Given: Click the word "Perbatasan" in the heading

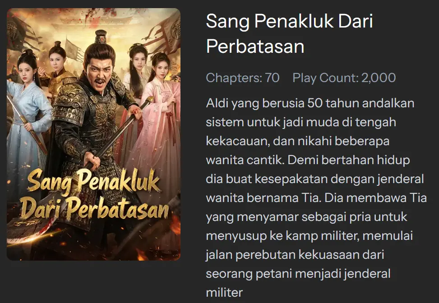Looking at the screenshot, I should [x=255, y=46].
